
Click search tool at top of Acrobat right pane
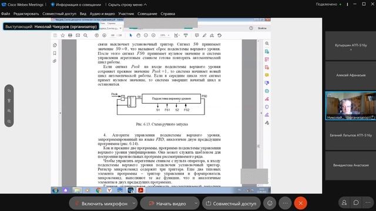pos(267,43)
